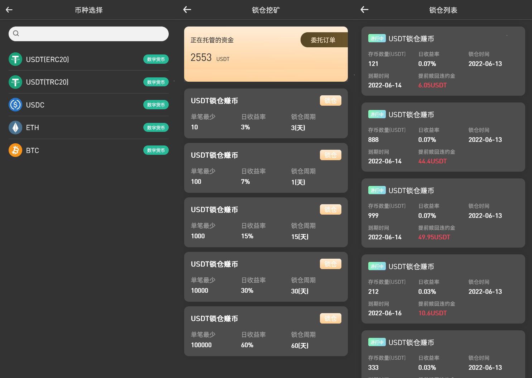Viewport: 532px width, 378px height.
Task: Select plan title with minimum 100
Action: 214,155
